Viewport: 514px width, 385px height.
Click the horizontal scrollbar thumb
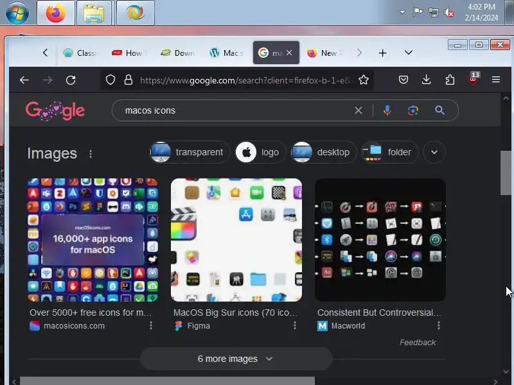(x=167, y=381)
